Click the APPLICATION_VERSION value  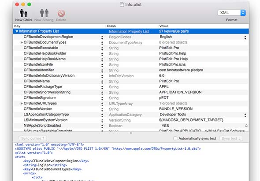(x=180, y=92)
